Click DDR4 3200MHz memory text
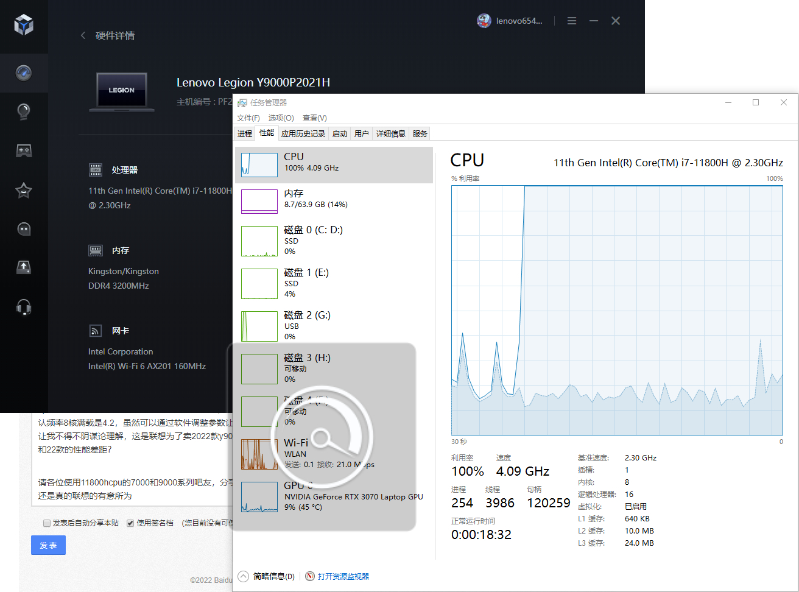Screen dimensions: 799x592 (119, 286)
